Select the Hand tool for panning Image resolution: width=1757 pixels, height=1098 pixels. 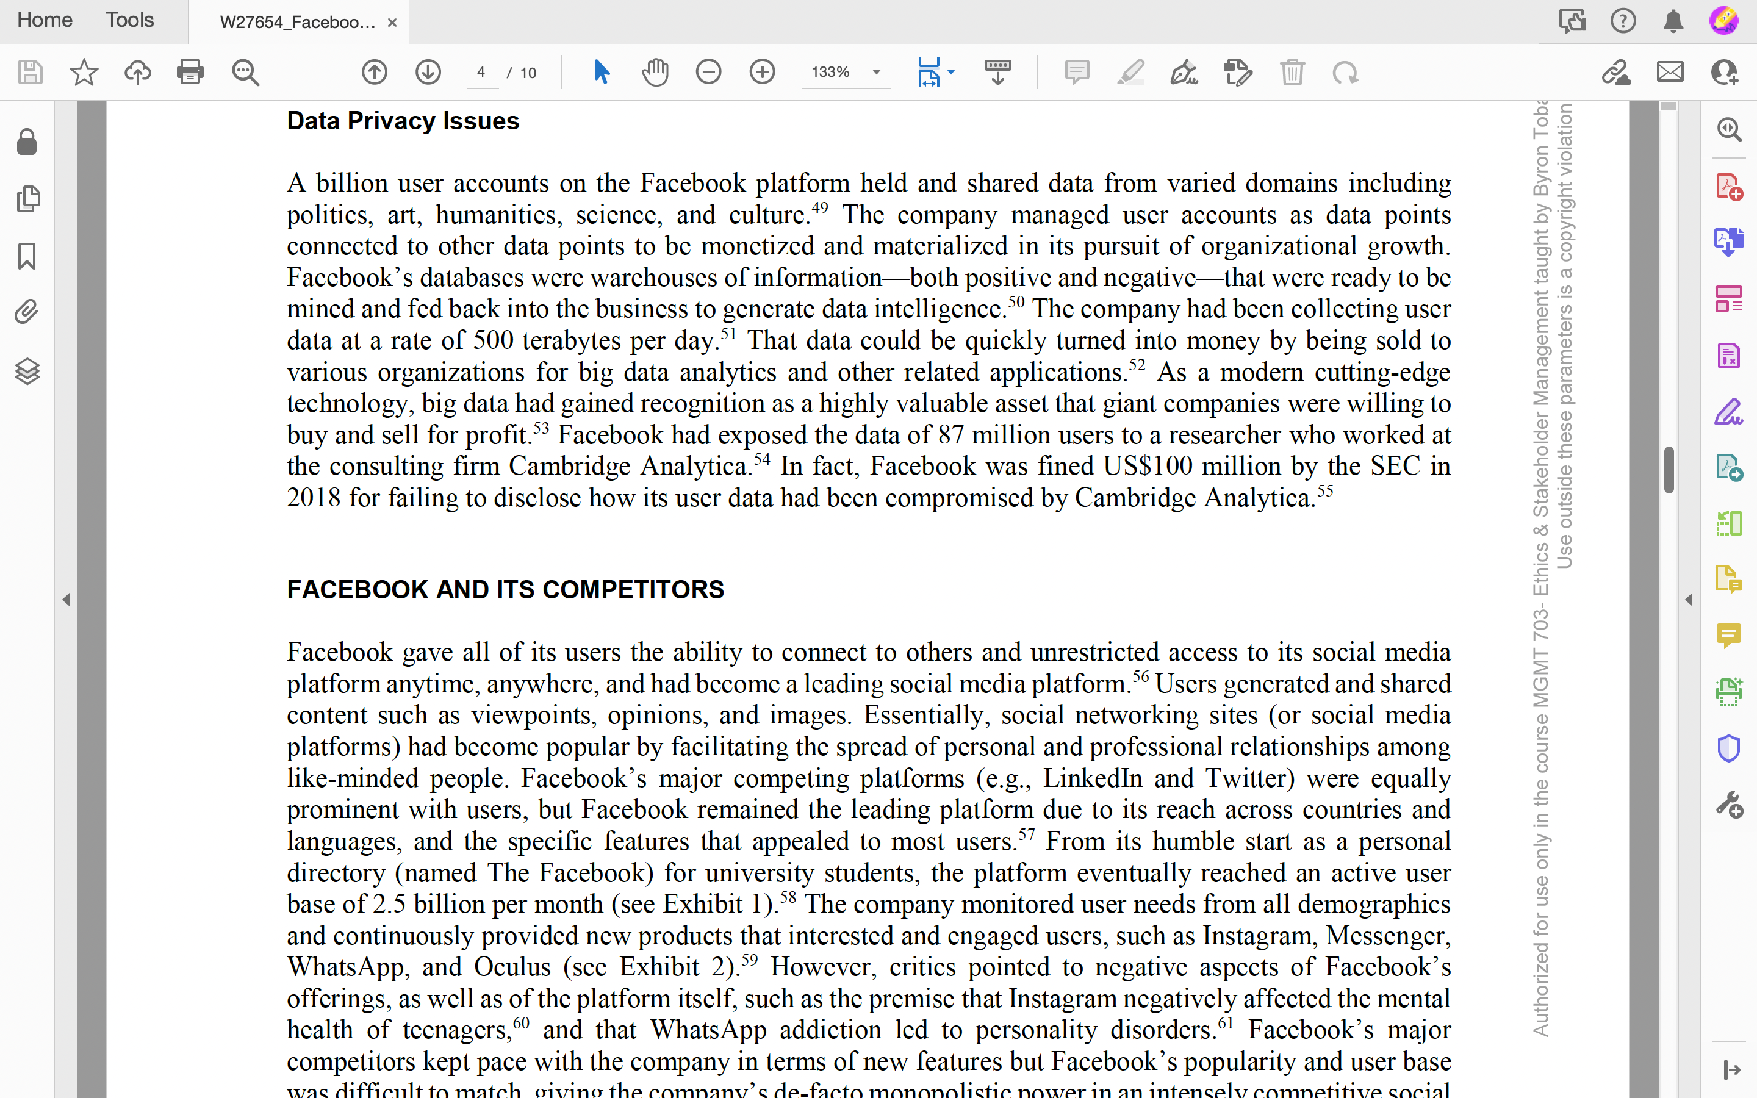pyautogui.click(x=654, y=72)
